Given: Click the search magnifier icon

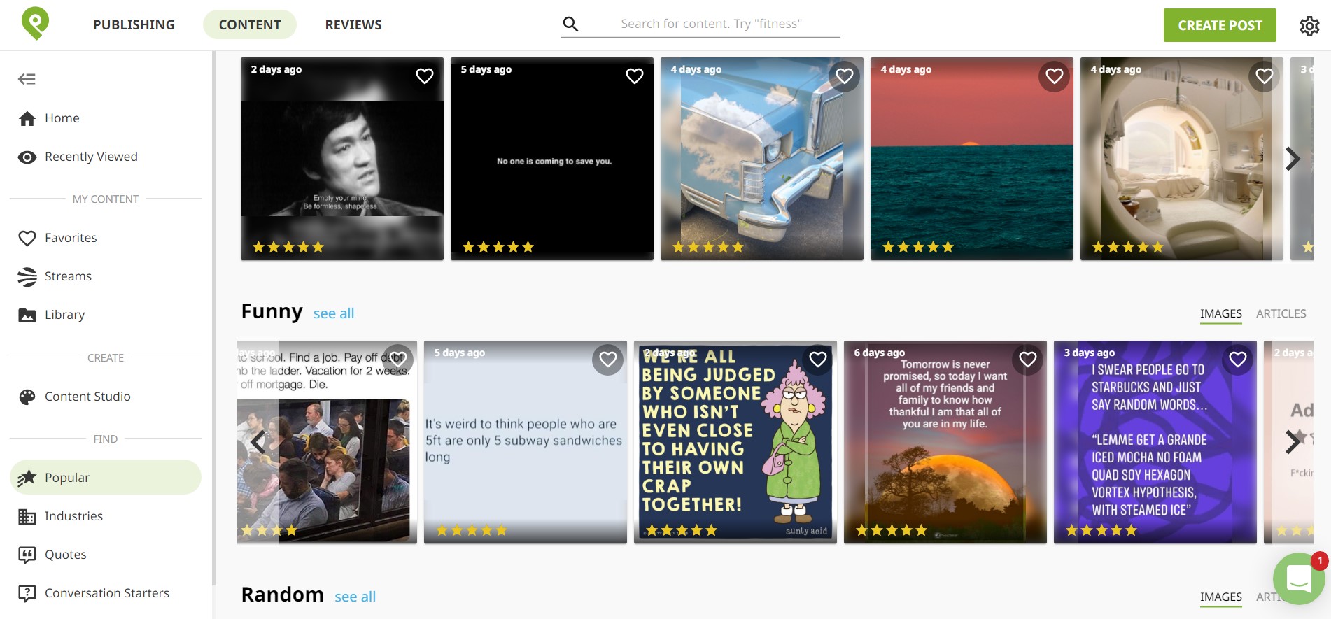Looking at the screenshot, I should [570, 24].
